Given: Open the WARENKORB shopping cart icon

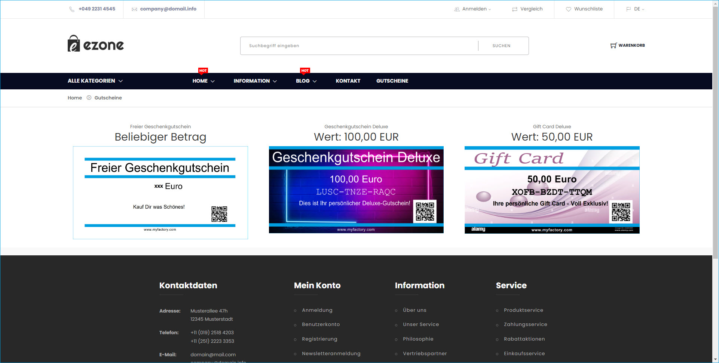Looking at the screenshot, I should click(614, 45).
